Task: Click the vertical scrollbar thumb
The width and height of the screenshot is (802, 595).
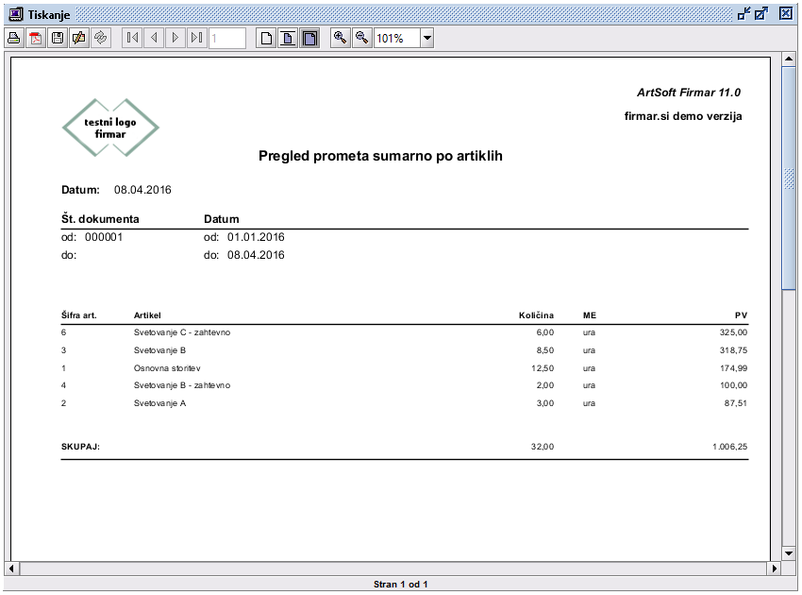Action: [x=789, y=179]
